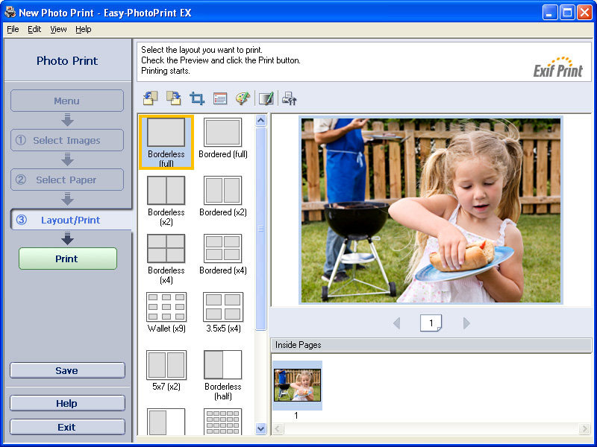Screen dimensions: 597x447
Task: Open the print settings icon
Action: tap(290, 98)
